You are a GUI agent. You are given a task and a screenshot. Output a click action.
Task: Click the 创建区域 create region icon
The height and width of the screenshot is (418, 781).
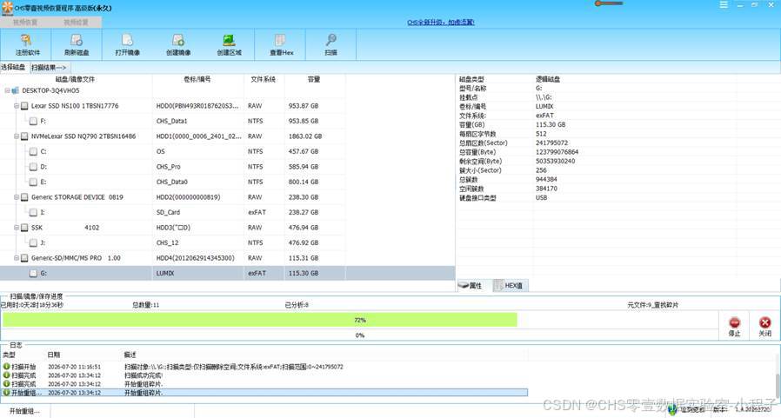point(229,40)
